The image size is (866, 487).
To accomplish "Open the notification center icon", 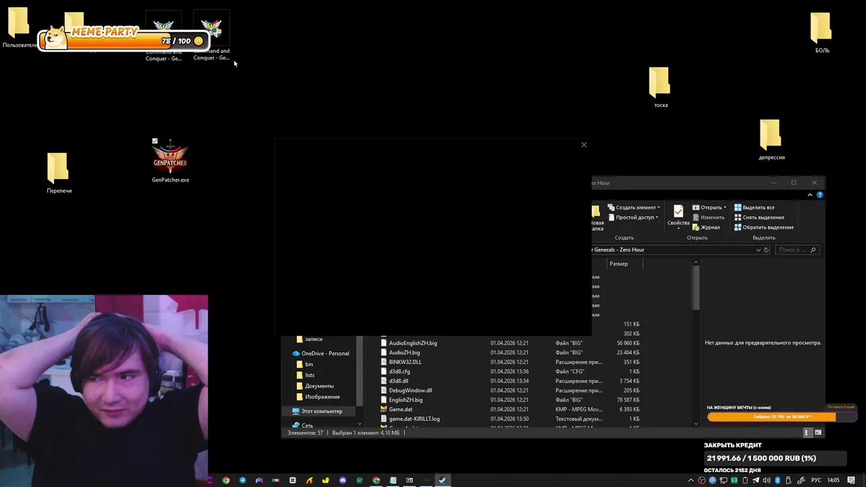I will [x=851, y=480].
